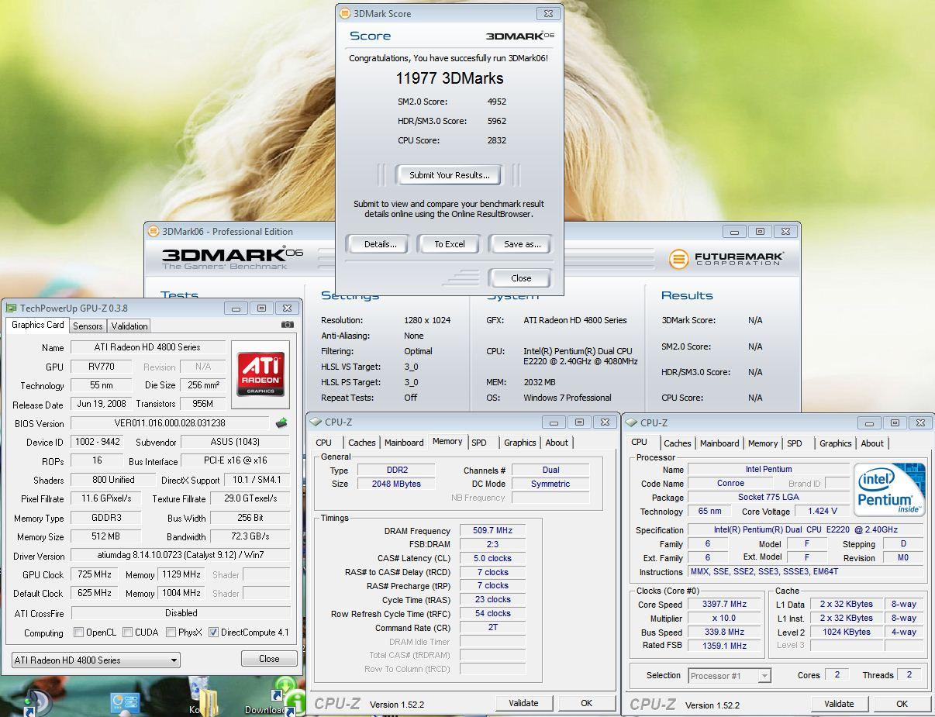Click the Driver Version field in GPU-Z
The image size is (935, 717).
[x=181, y=556]
